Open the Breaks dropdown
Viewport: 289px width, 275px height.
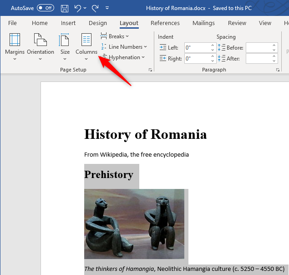(x=114, y=36)
